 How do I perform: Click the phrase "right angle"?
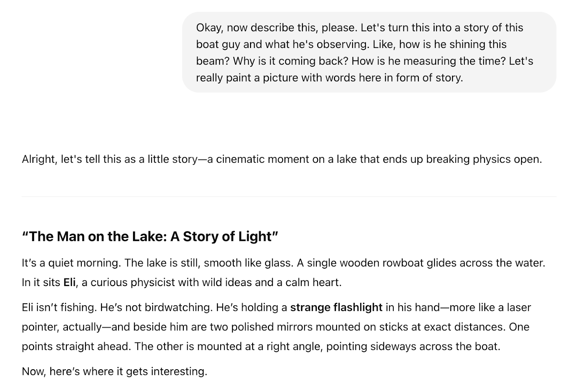294,346
